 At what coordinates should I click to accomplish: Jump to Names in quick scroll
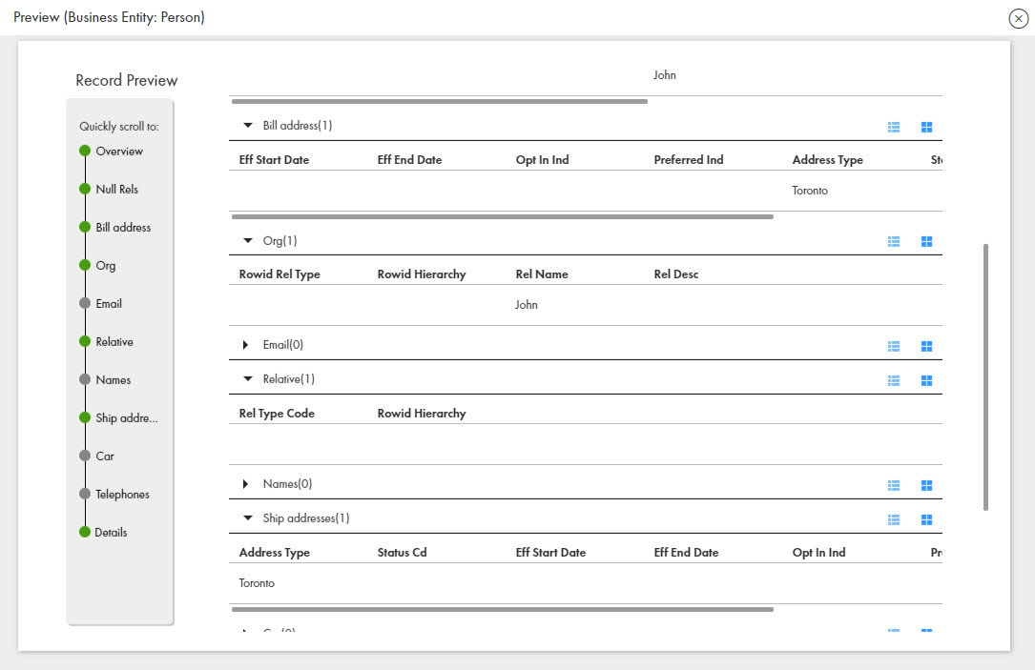[x=113, y=380]
